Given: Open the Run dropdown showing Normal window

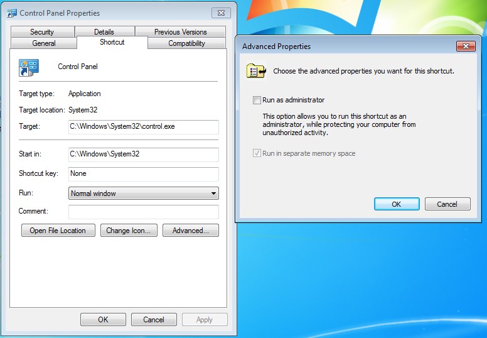Looking at the screenshot, I should [x=144, y=193].
